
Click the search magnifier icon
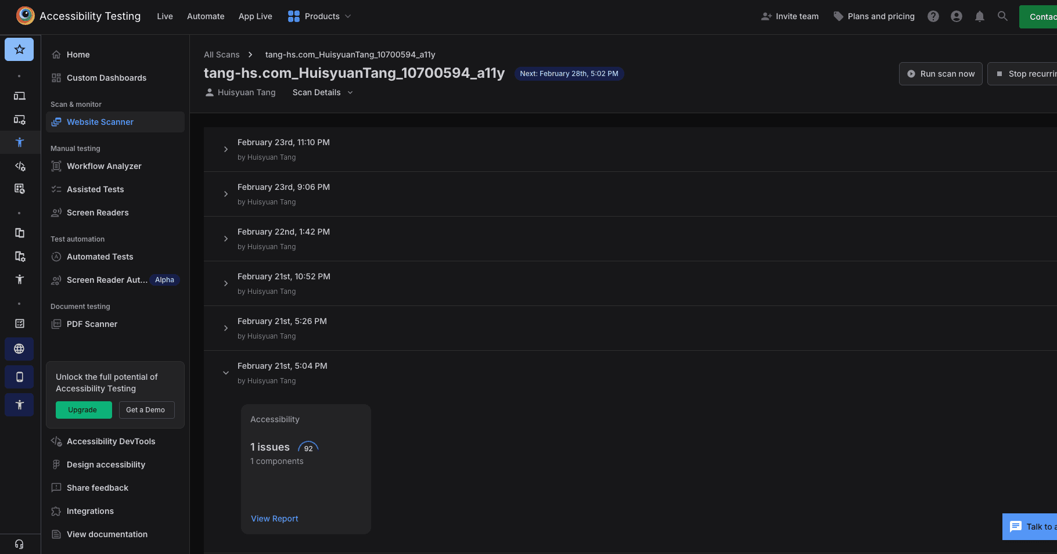pos(1002,16)
